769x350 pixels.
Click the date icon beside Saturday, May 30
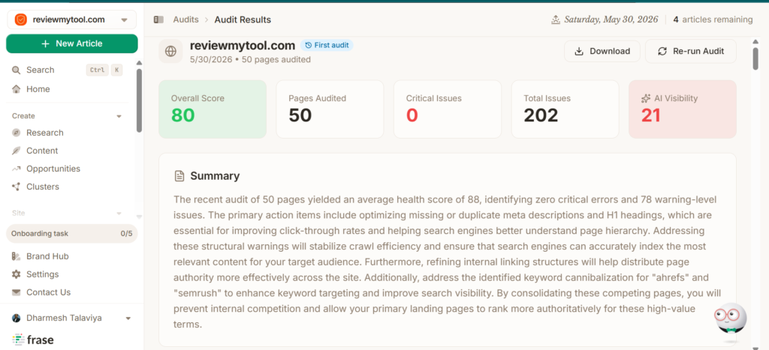(x=556, y=19)
